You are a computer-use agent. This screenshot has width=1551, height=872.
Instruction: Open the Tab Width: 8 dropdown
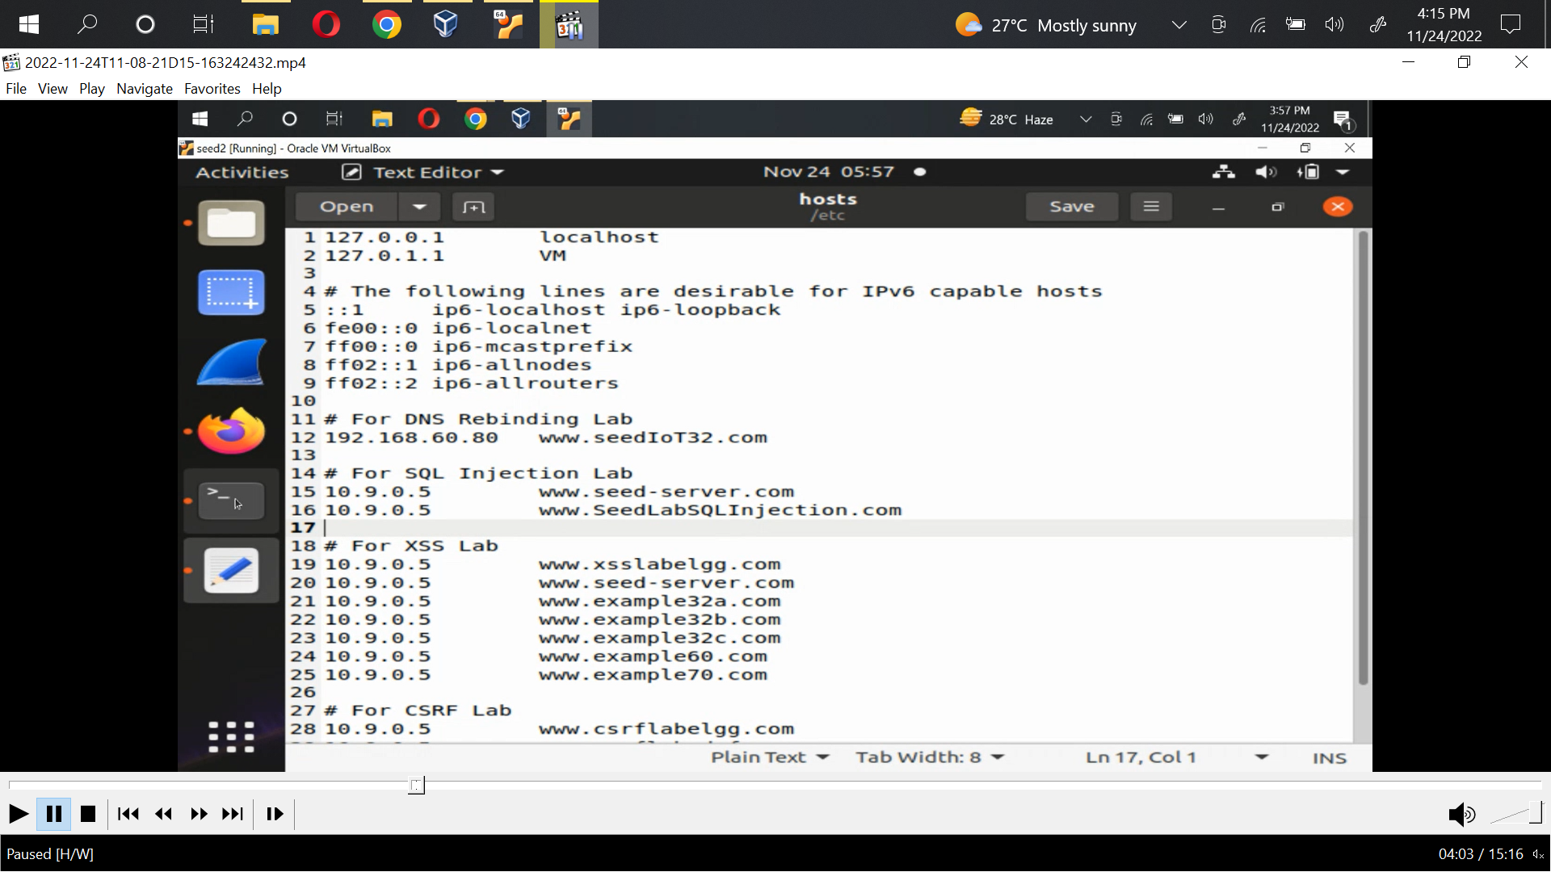point(929,757)
